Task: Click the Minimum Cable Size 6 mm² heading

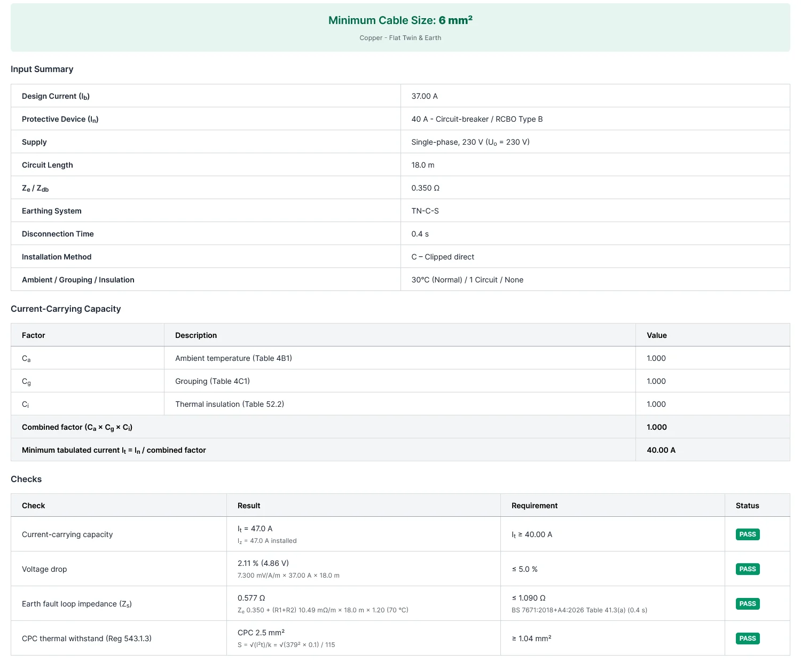Action: click(400, 20)
